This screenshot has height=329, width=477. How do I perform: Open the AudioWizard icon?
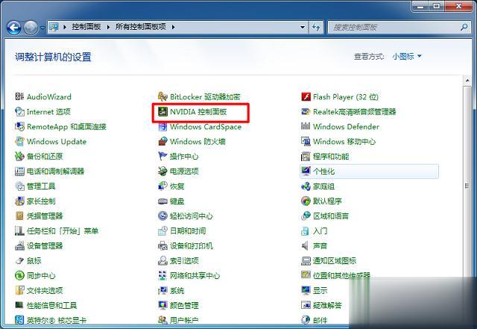[x=20, y=97]
